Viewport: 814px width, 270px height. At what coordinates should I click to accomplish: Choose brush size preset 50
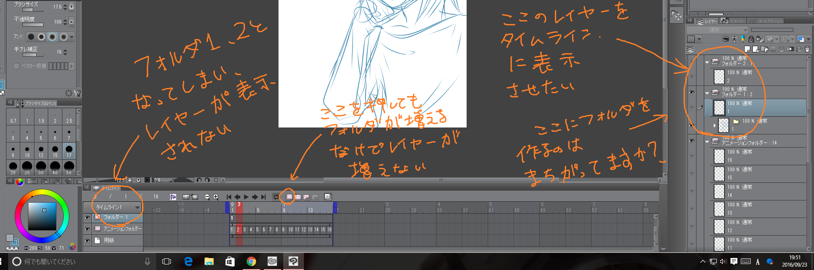[69, 167]
